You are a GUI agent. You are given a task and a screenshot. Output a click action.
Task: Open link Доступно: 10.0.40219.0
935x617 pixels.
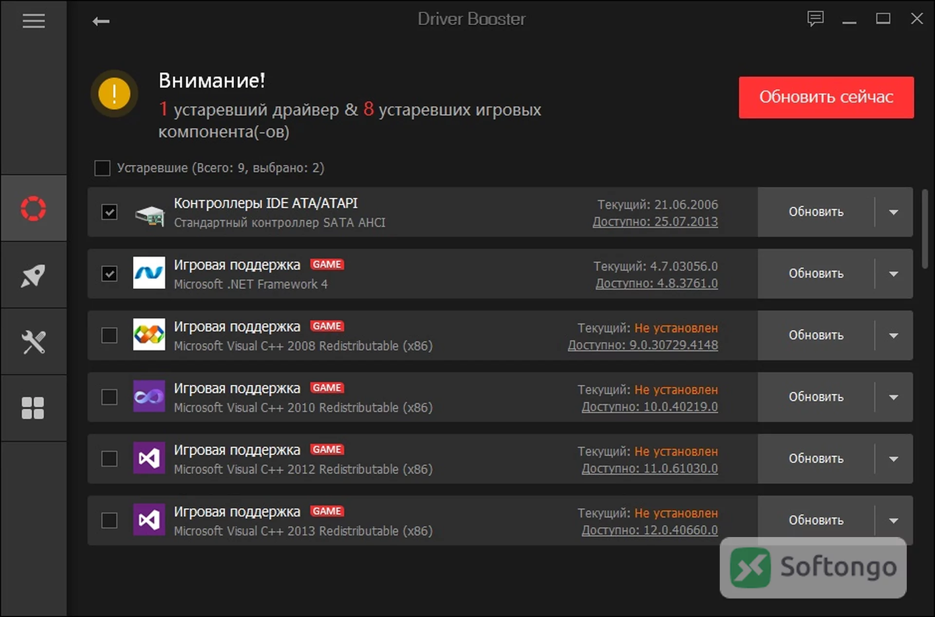[x=650, y=406]
